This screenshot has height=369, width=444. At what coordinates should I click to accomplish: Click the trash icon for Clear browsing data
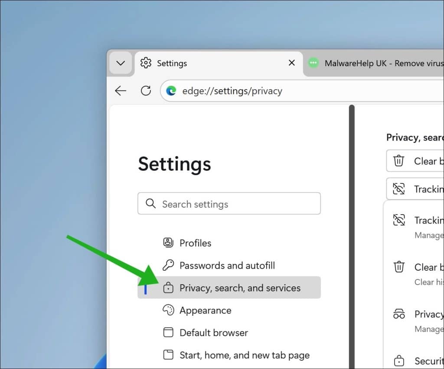coord(398,160)
